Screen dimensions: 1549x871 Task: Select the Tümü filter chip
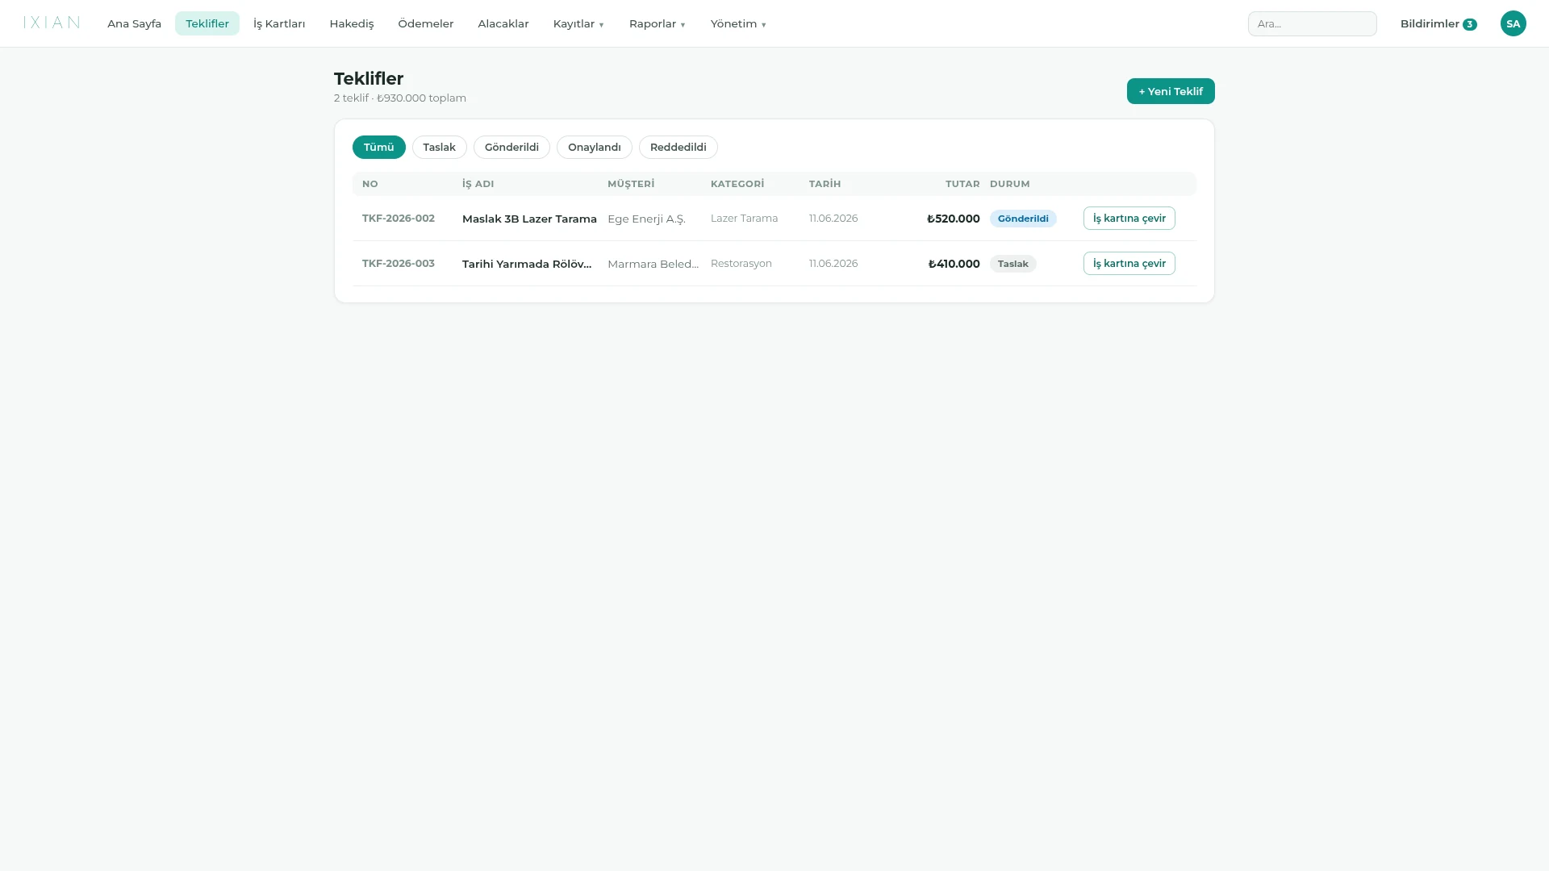pos(378,147)
